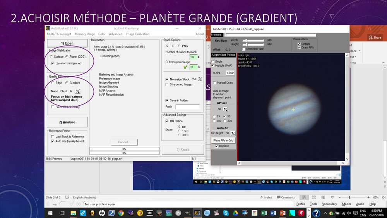The height and width of the screenshot is (218, 387).
Task: Zoom in with the plus icon in PowerPoint
Action: point(368,197)
